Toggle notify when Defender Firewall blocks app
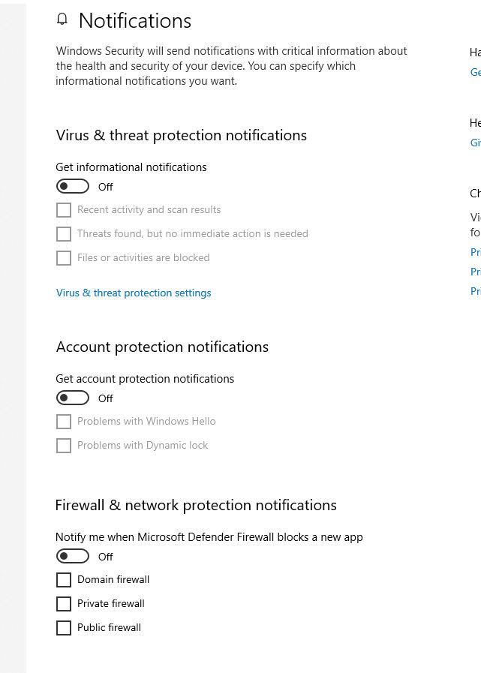Image resolution: width=481 pixels, height=673 pixels. click(x=73, y=557)
